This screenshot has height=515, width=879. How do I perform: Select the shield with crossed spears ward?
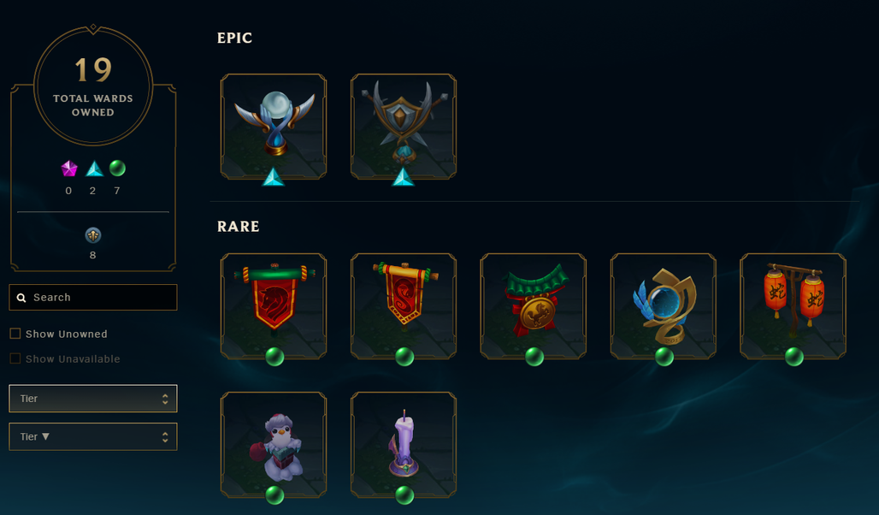point(404,127)
